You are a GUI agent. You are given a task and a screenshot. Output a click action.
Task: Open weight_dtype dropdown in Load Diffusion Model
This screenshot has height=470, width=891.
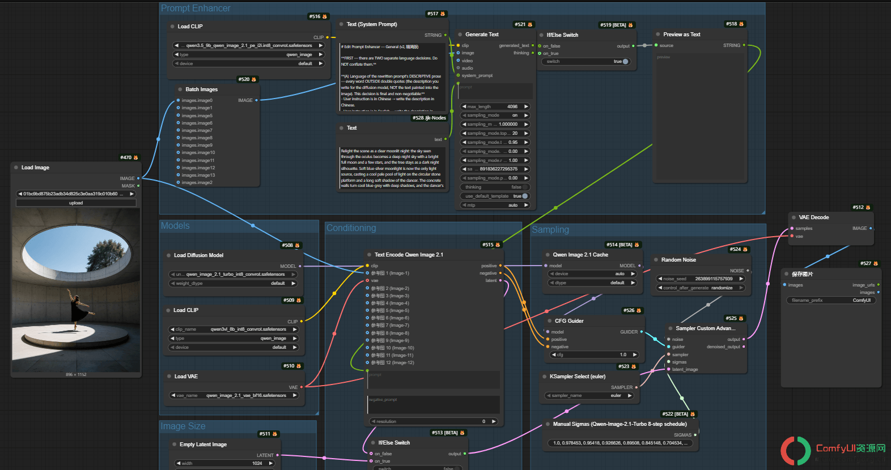pyautogui.click(x=233, y=283)
